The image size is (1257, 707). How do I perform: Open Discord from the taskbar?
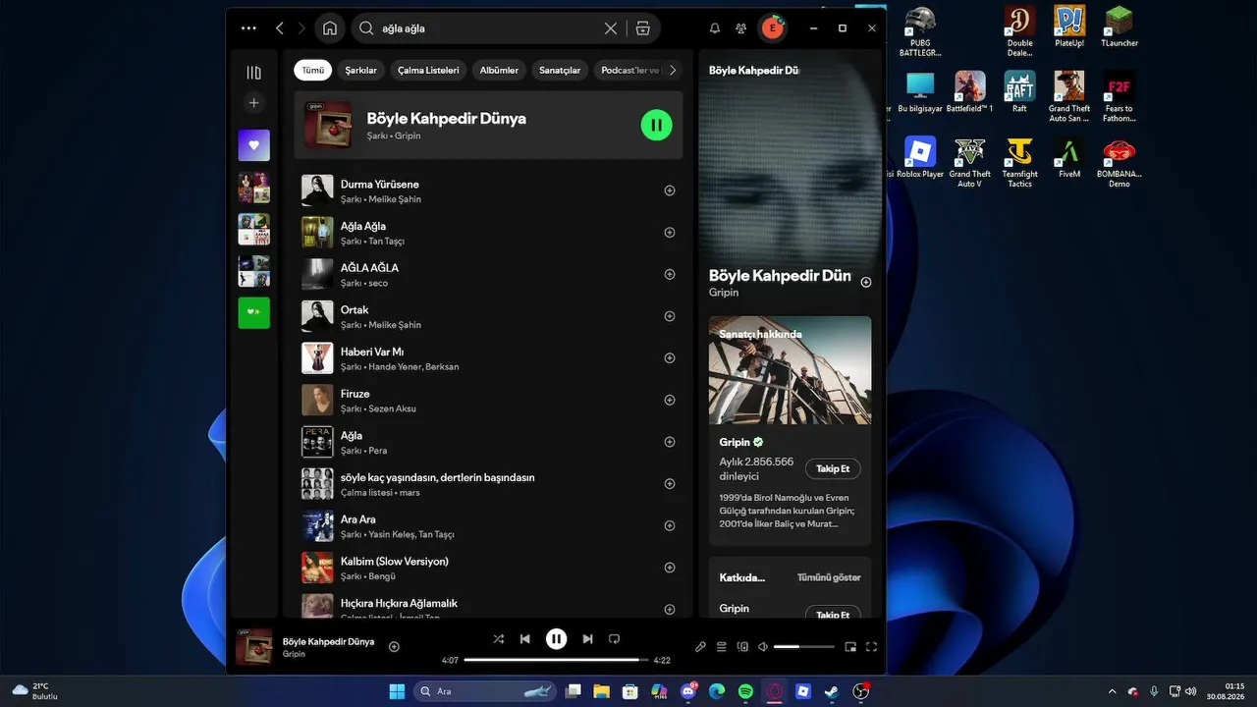(x=687, y=691)
